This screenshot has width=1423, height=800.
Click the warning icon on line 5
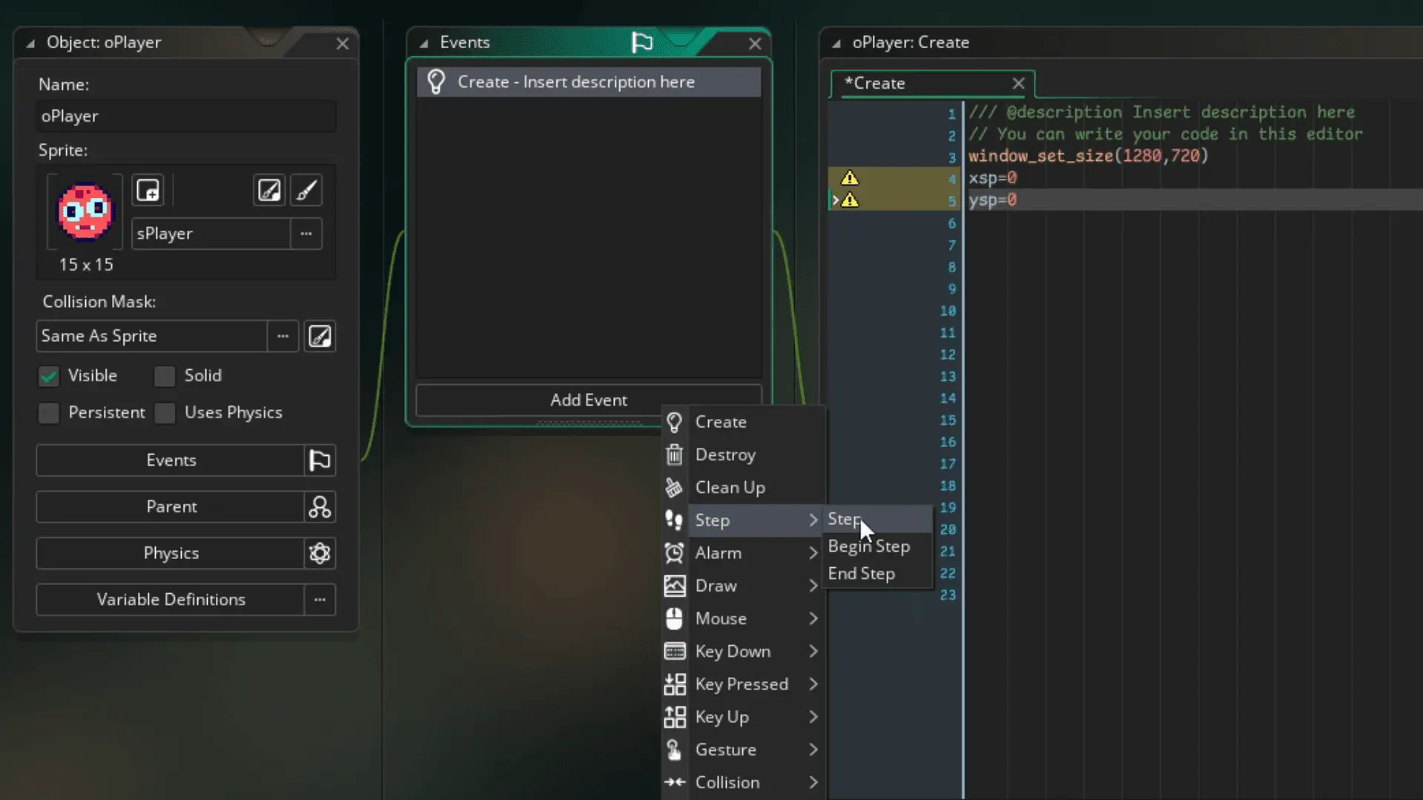point(850,200)
